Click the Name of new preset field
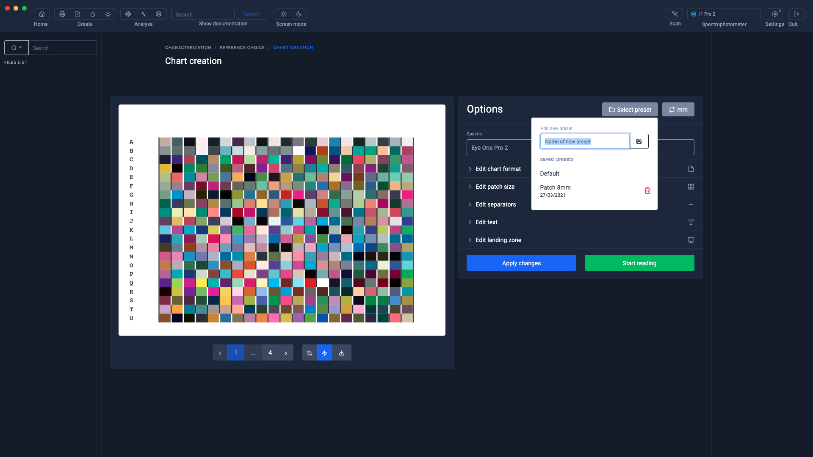 (x=585, y=141)
